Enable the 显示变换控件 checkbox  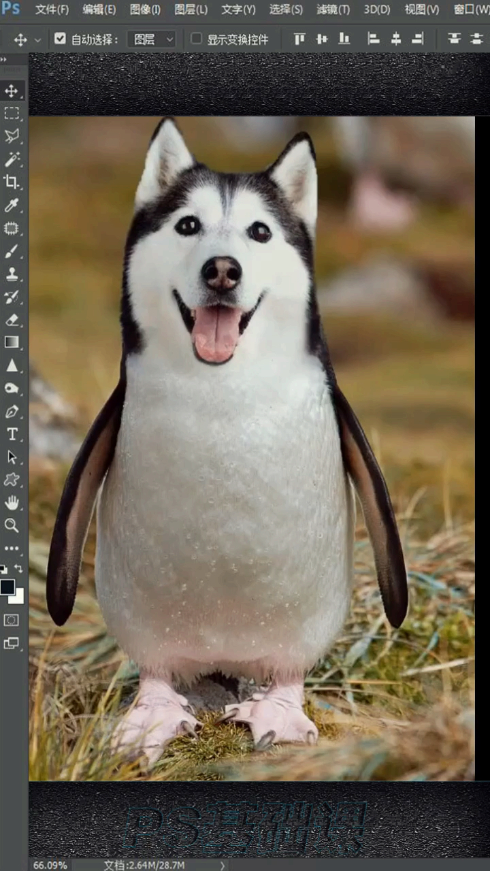(x=196, y=39)
